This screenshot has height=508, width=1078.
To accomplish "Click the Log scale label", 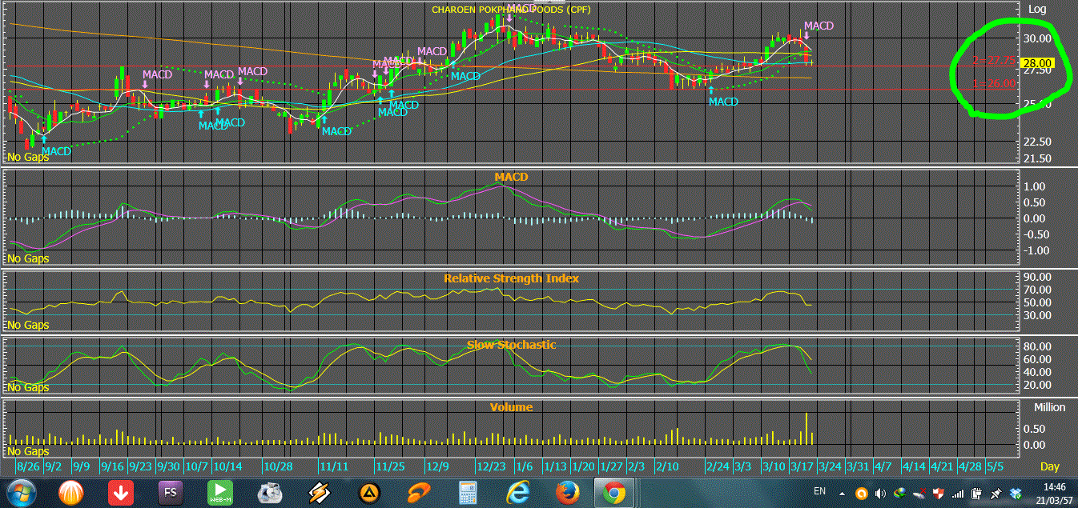I will point(1037,10).
